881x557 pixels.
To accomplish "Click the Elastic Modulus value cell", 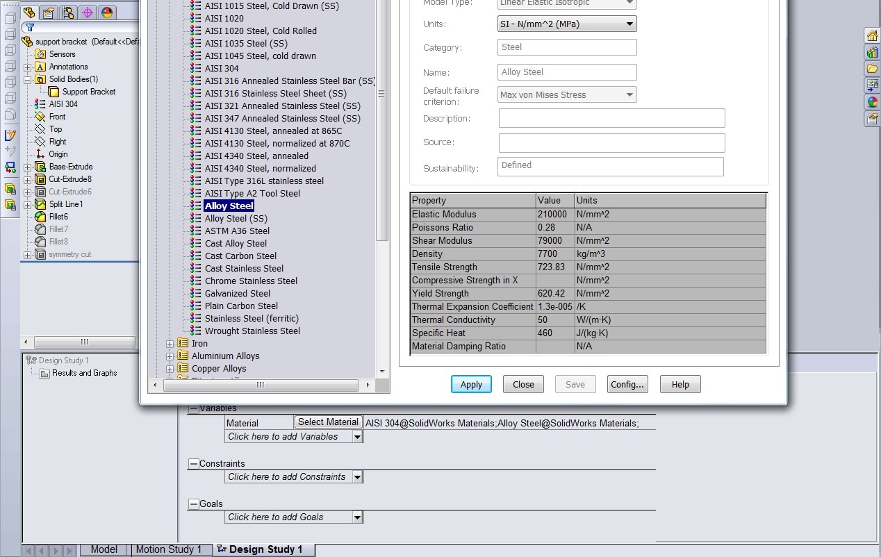I will (555, 215).
